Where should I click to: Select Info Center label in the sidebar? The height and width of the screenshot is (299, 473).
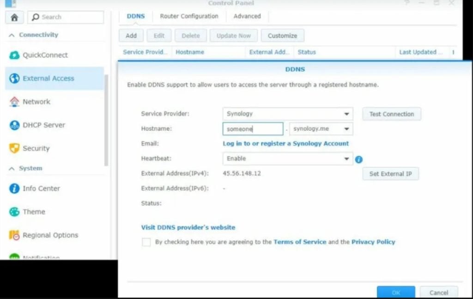coord(41,189)
